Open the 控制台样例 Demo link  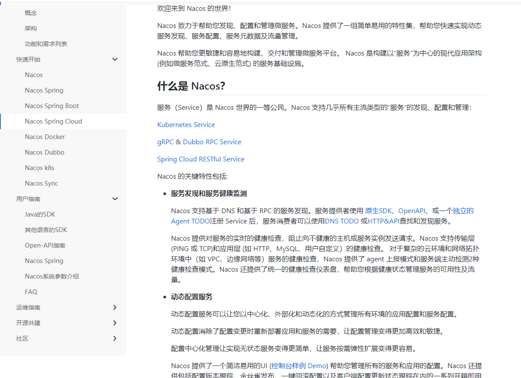299,366
